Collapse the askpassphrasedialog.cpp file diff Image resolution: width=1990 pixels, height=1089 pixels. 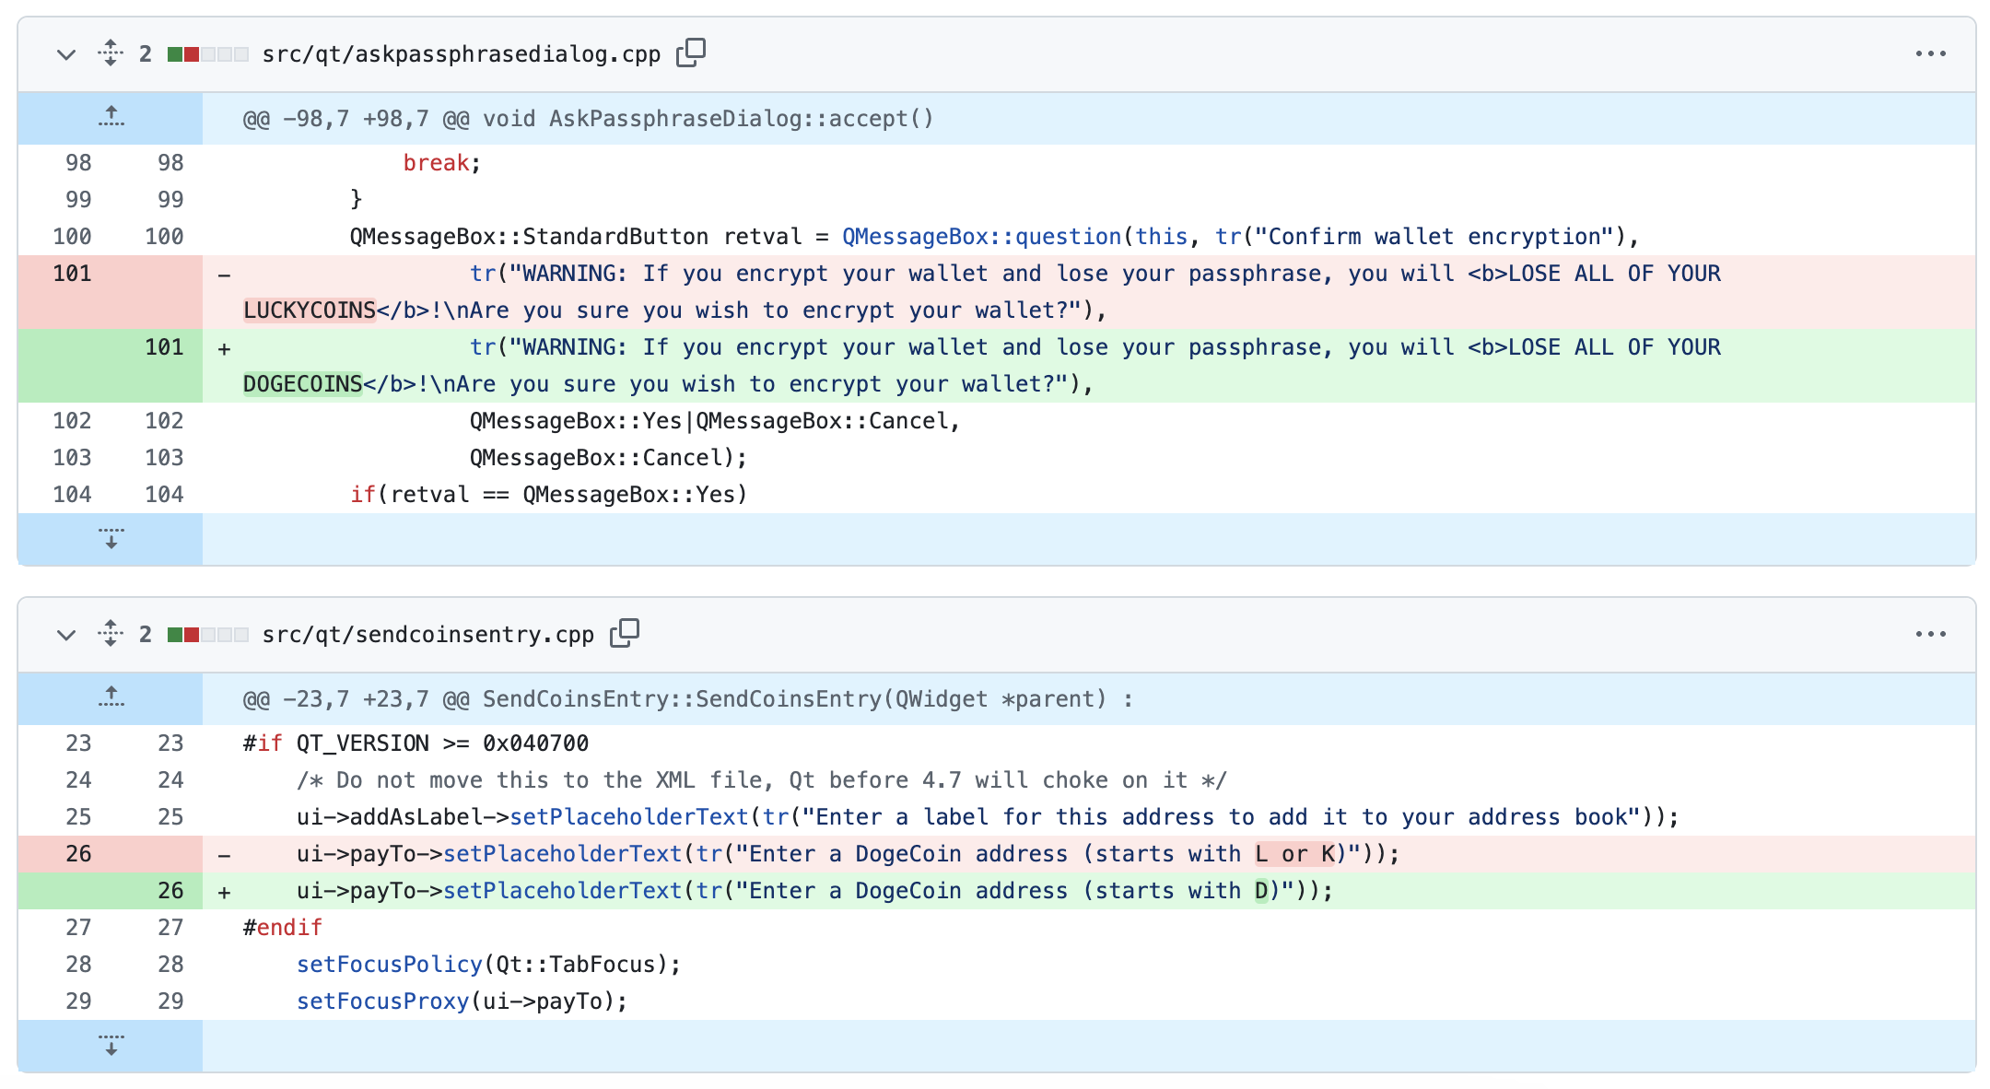(x=65, y=54)
